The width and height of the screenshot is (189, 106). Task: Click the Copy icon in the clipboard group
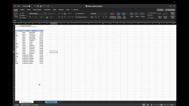[20, 15]
